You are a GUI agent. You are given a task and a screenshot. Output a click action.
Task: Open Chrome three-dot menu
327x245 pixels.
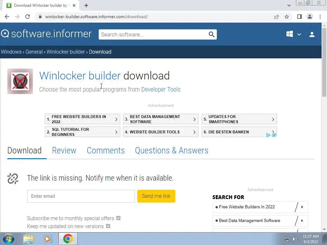320,17
